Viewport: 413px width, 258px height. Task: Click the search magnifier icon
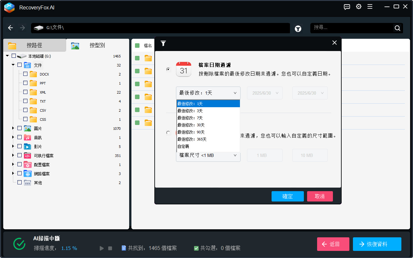click(x=397, y=28)
